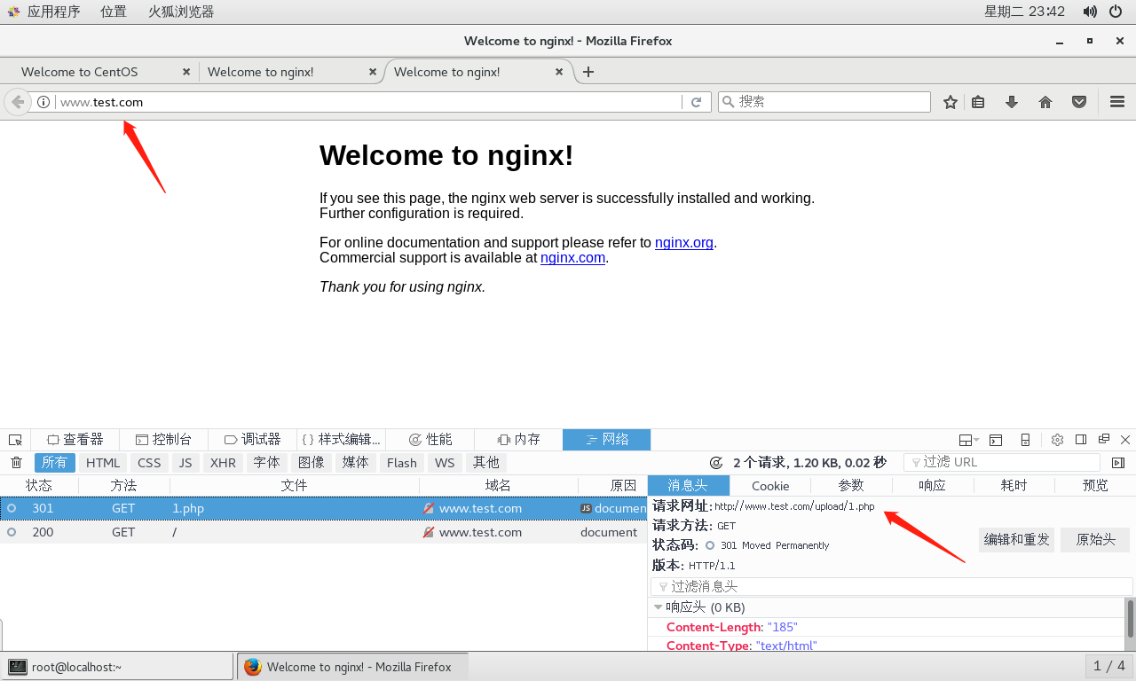Image resolution: width=1136 pixels, height=681 pixels.
Task: Toggle the 所有 (All) request filter
Action: pyautogui.click(x=55, y=463)
